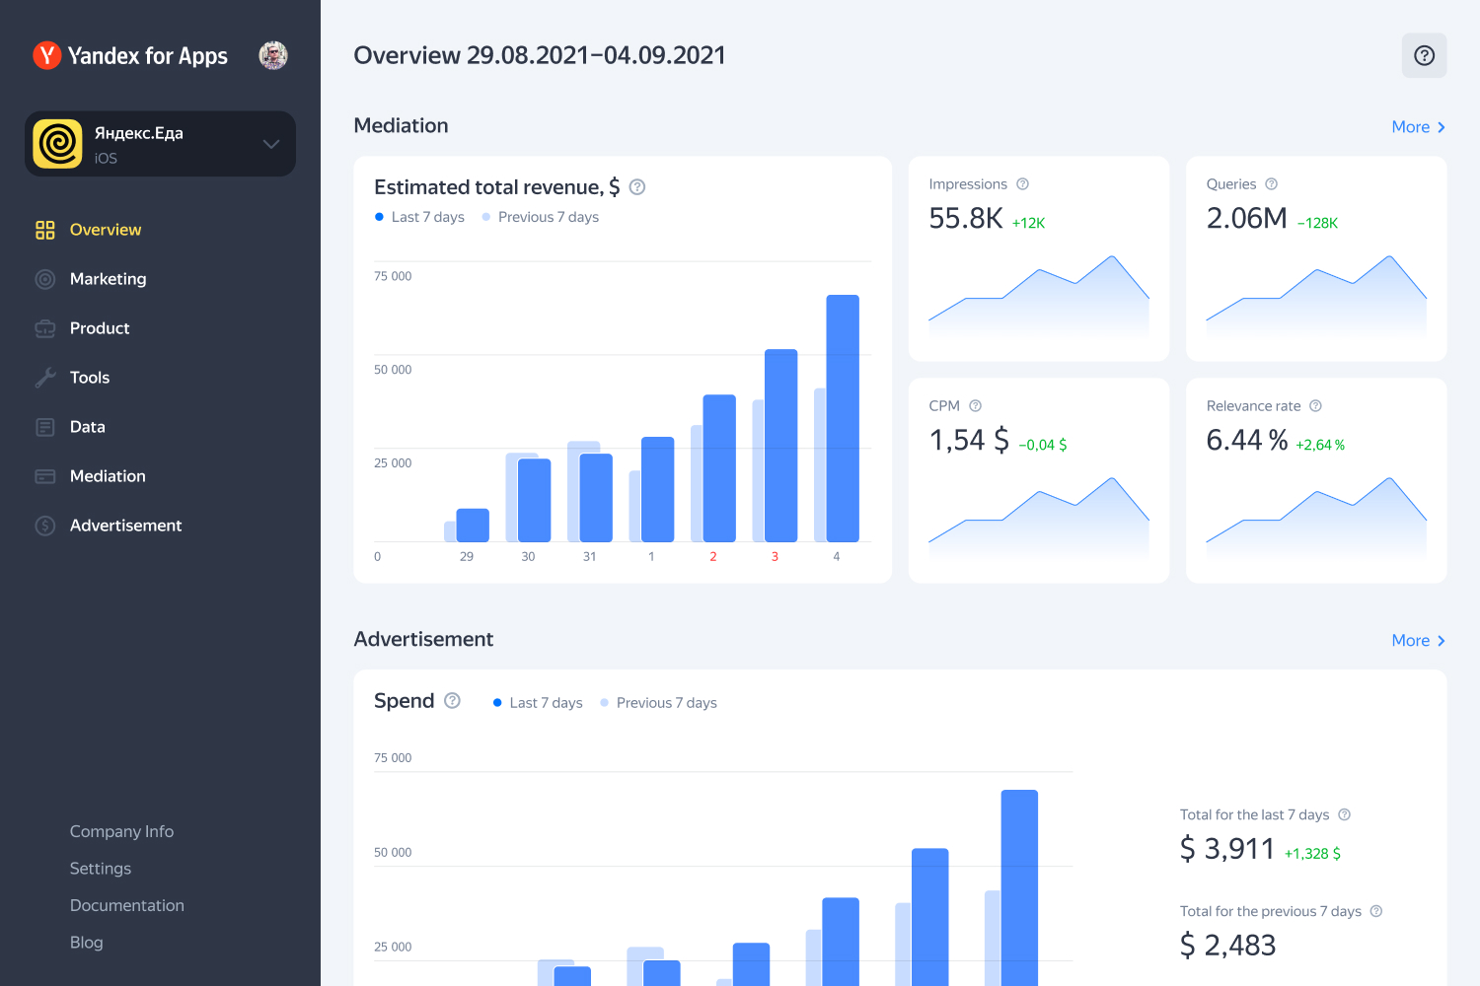Open the Product menu item
1480x986 pixels.
(x=100, y=328)
